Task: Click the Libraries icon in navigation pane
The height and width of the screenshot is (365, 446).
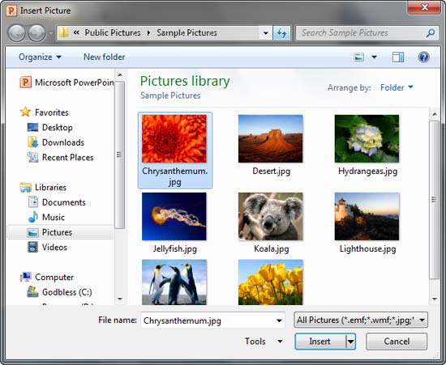Action: pyautogui.click(x=25, y=187)
